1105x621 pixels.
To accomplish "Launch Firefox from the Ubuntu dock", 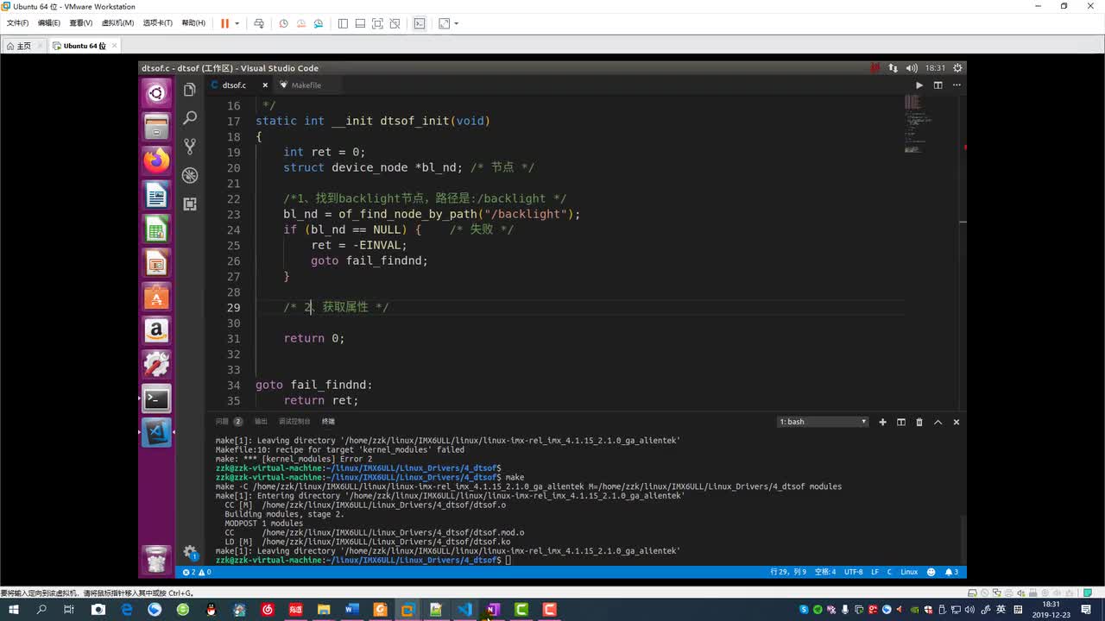I will (x=156, y=160).
